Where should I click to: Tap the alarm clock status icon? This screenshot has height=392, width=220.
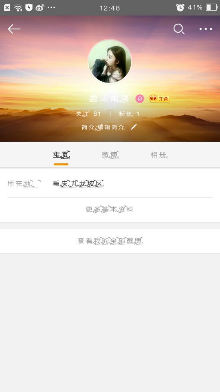[180, 7]
